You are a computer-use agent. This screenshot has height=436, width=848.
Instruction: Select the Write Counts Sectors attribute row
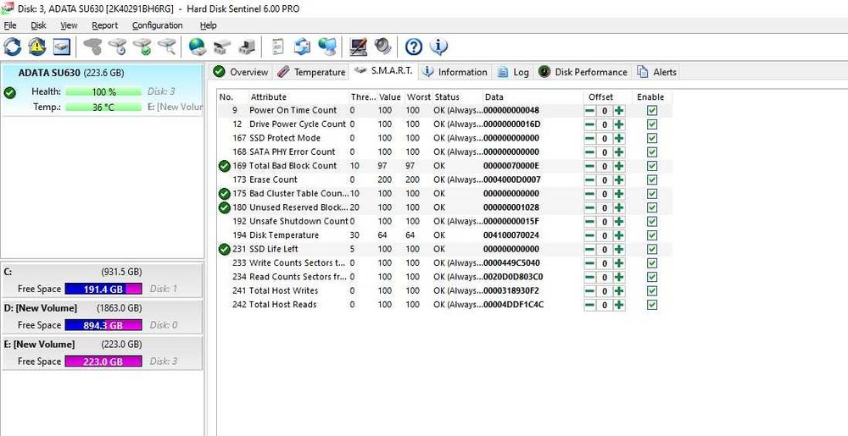pos(444,263)
